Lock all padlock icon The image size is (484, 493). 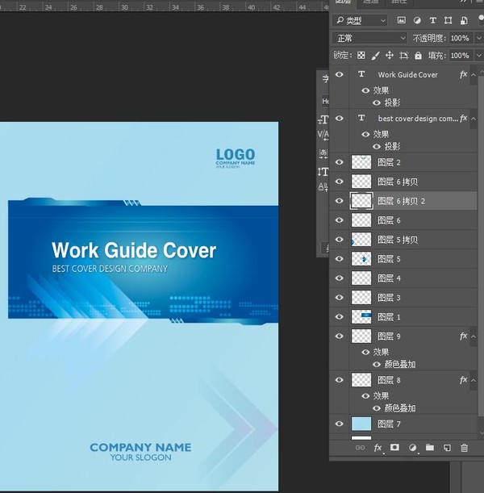(x=418, y=56)
